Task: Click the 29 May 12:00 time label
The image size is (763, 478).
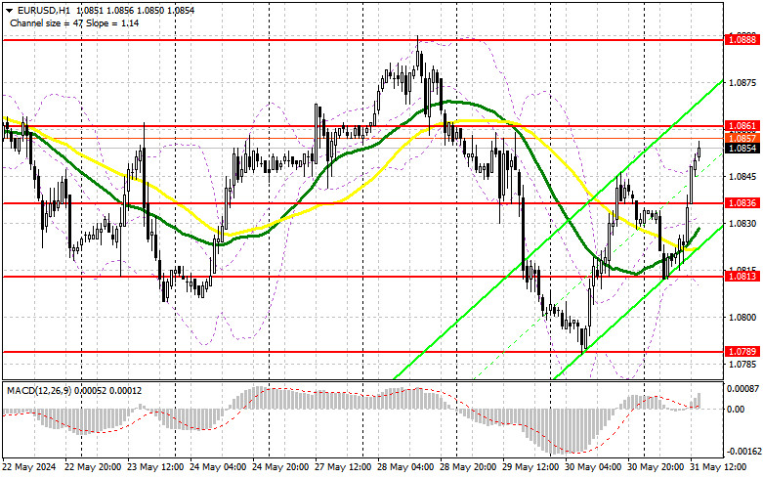Action: coord(530,467)
